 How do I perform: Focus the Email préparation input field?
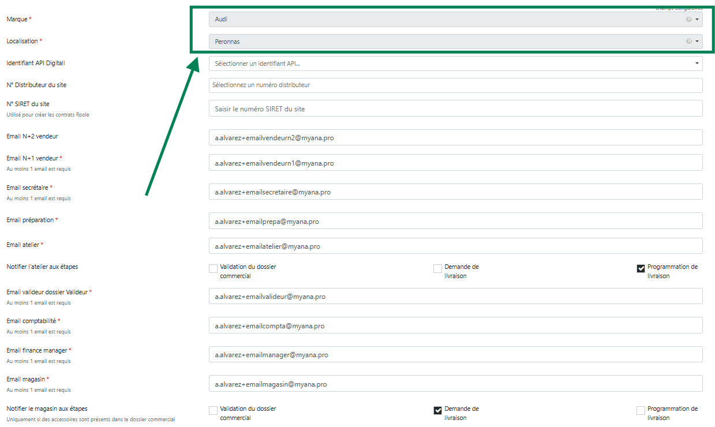coord(455,221)
